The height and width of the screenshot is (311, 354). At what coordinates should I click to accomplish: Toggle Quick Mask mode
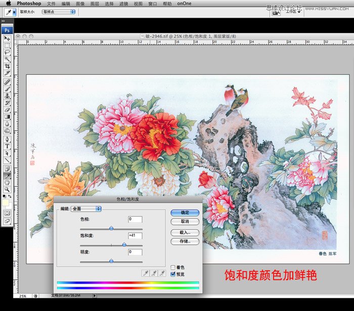point(7,213)
